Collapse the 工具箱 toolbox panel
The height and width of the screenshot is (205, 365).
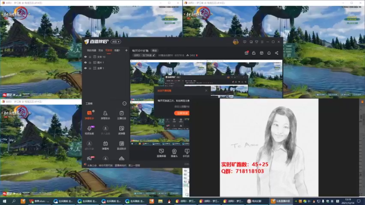coord(125,103)
